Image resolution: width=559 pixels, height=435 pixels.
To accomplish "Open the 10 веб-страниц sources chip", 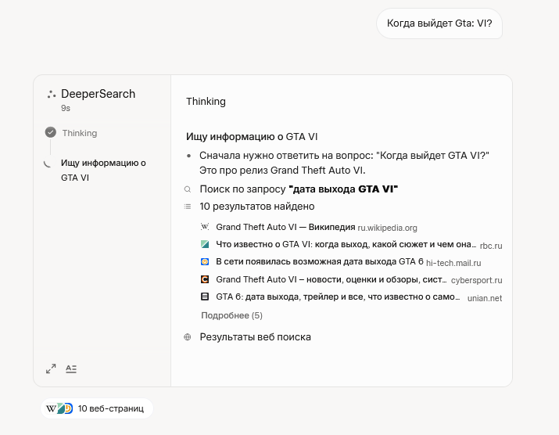I will (x=97, y=408).
